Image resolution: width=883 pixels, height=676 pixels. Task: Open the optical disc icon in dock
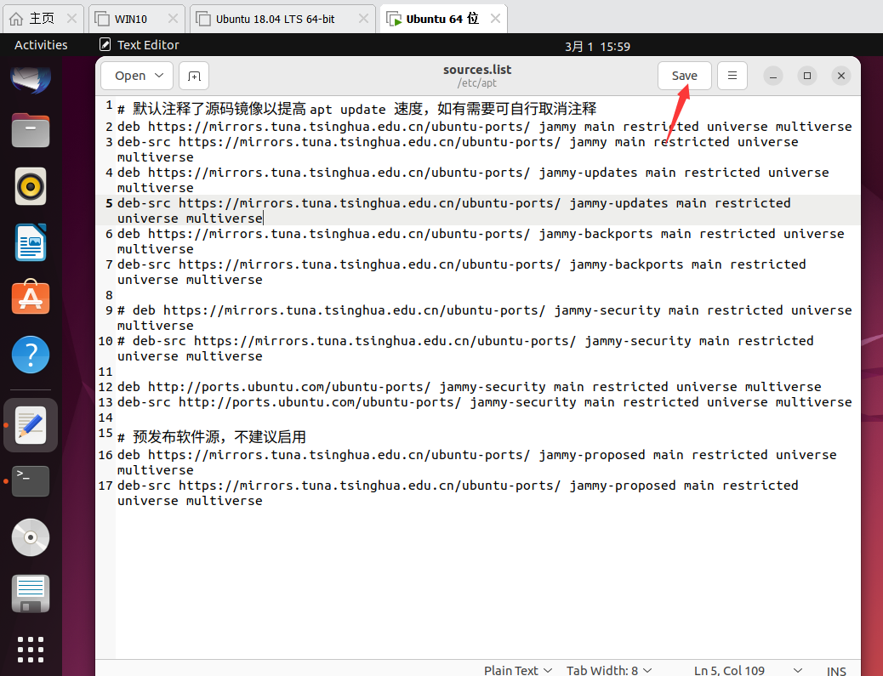(31, 537)
